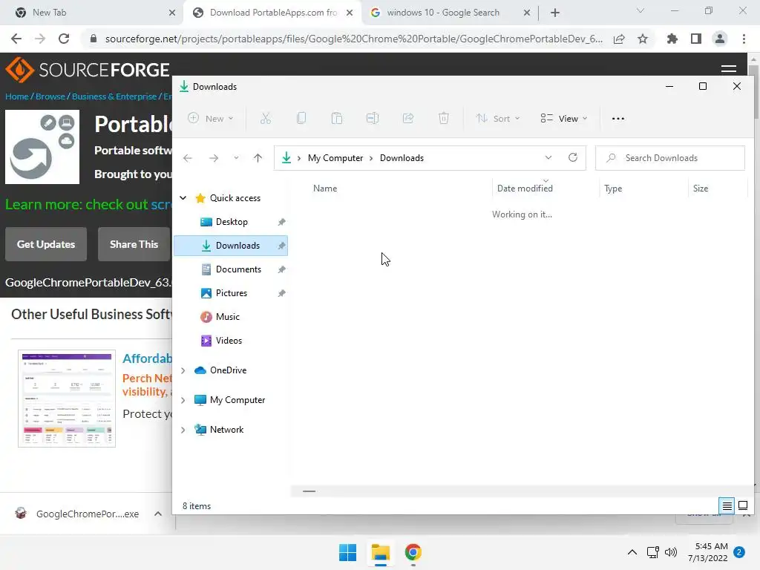This screenshot has width=760, height=570.
Task: Click File Explorer icon on taskbar
Action: click(381, 552)
